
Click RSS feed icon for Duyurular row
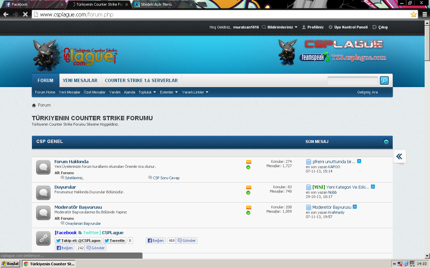click(249, 187)
